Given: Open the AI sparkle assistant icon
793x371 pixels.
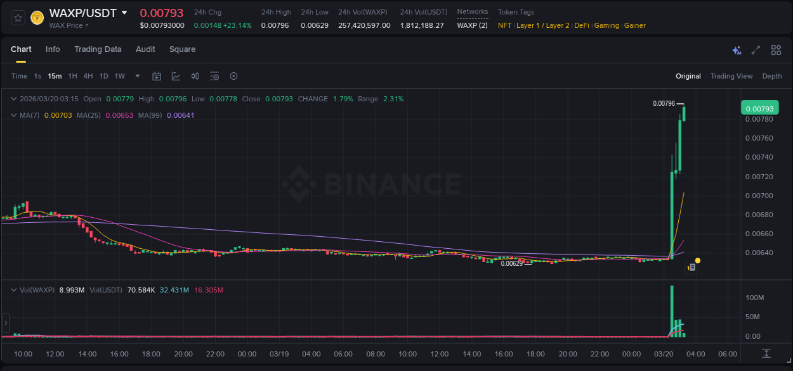Looking at the screenshot, I should coord(737,50).
